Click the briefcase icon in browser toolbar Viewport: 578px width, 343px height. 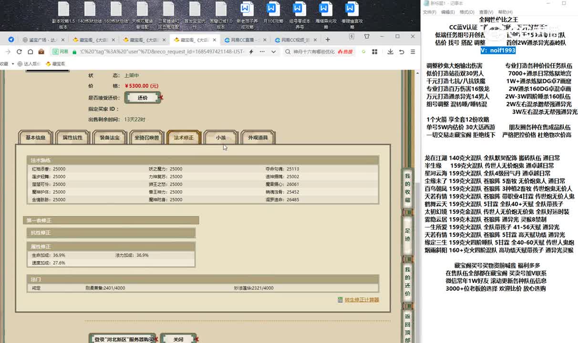point(41,51)
